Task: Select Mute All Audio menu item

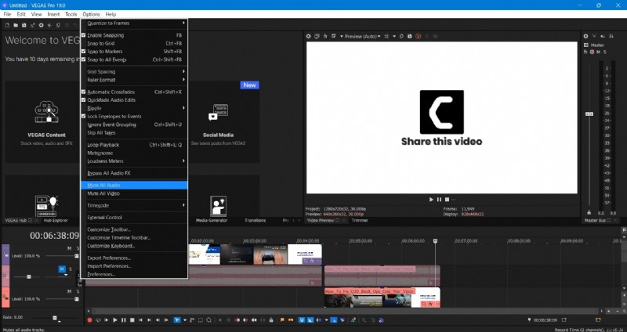Action: click(134, 186)
